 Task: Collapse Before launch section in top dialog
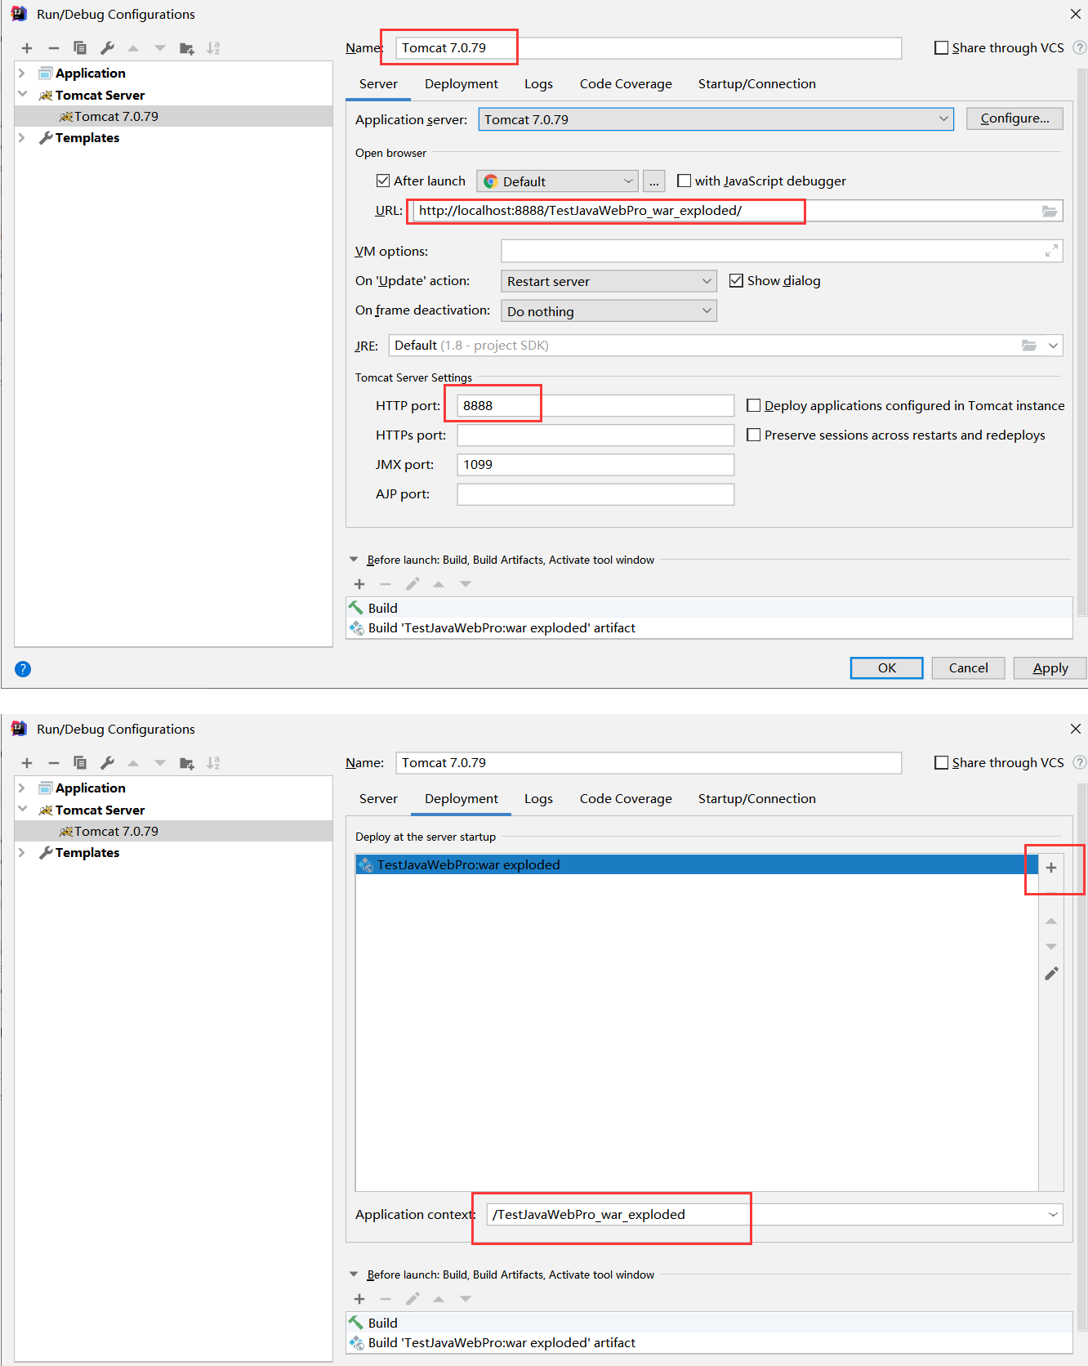click(x=354, y=560)
